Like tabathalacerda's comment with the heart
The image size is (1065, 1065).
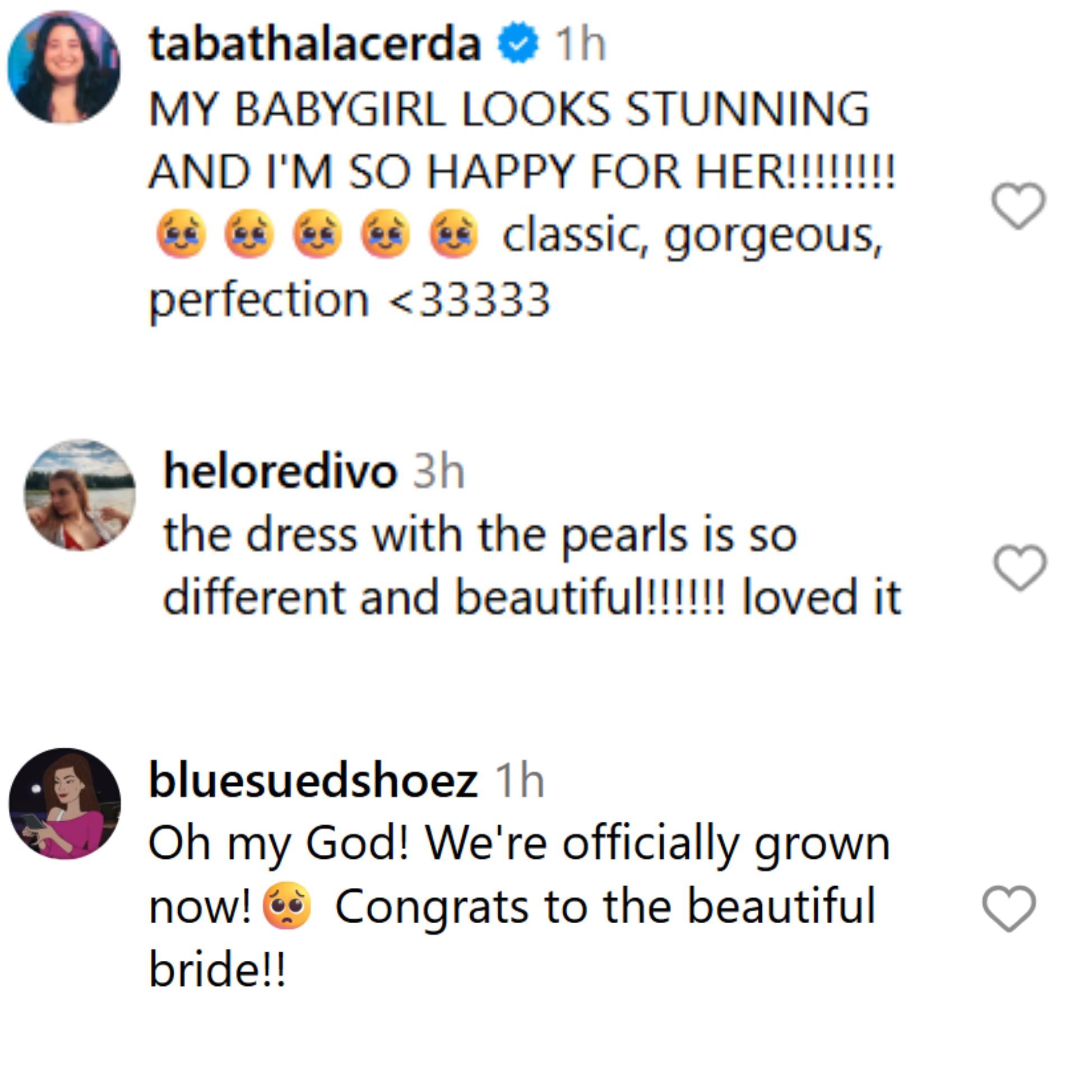pyautogui.click(x=1018, y=206)
